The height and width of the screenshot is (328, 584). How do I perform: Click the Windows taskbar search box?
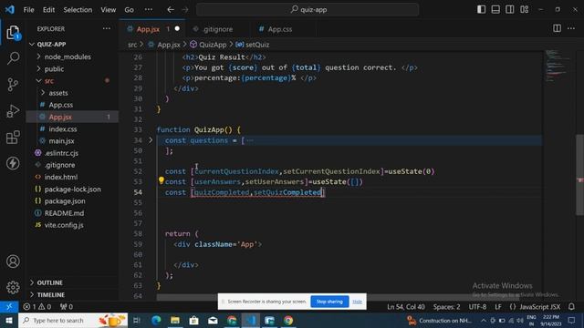click(x=73, y=320)
